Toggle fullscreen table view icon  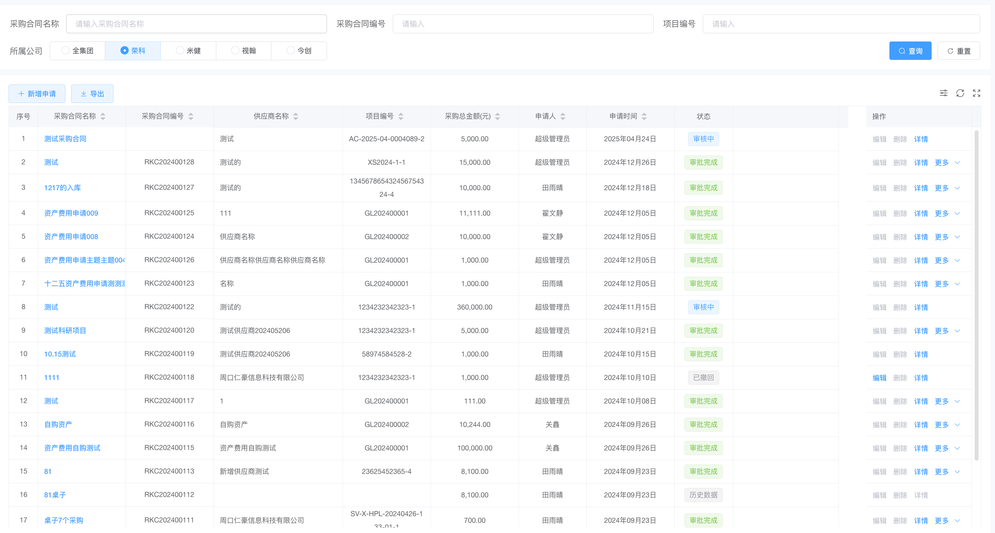[976, 93]
